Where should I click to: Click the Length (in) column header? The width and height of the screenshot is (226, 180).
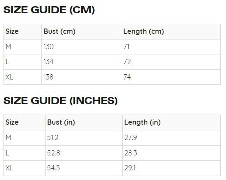point(171,122)
